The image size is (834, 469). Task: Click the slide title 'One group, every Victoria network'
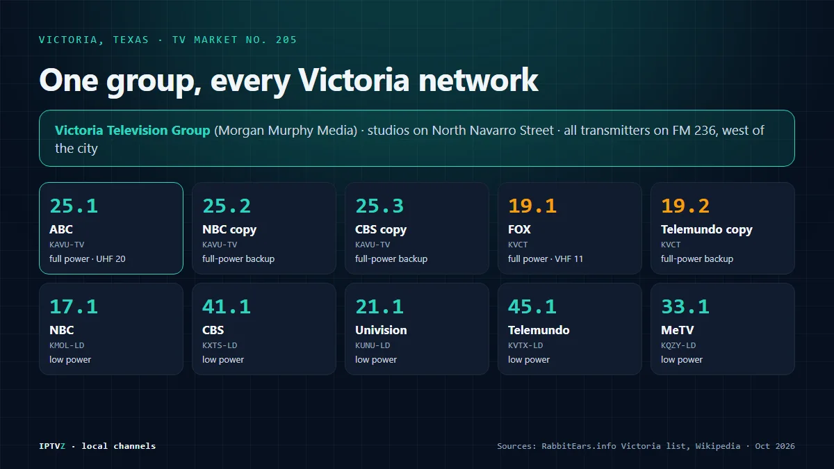[288, 80]
